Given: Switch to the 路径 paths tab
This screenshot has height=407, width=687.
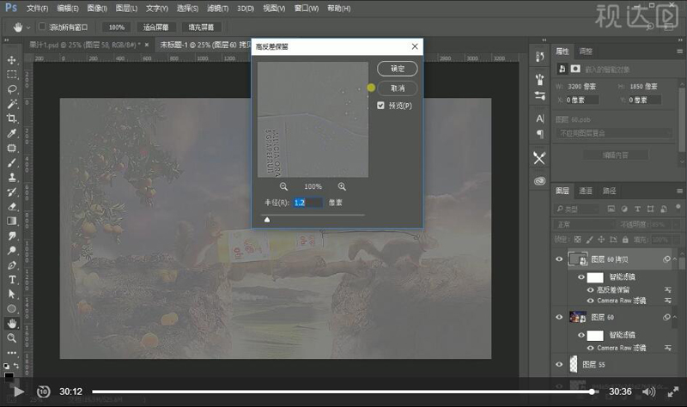Looking at the screenshot, I should pos(609,191).
